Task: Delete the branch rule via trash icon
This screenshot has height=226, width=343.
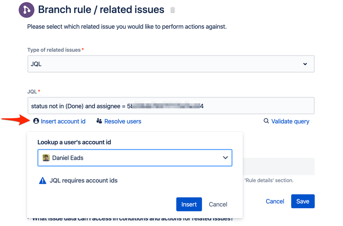Action: click(173, 10)
